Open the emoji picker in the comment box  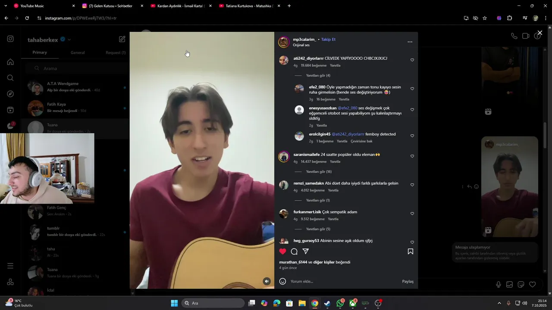(x=282, y=281)
